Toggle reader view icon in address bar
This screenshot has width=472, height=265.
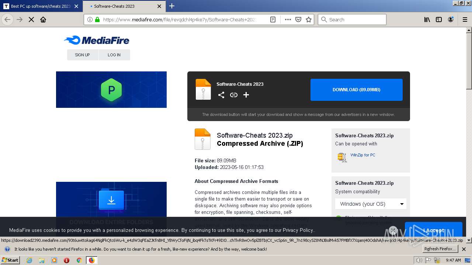point(273,20)
